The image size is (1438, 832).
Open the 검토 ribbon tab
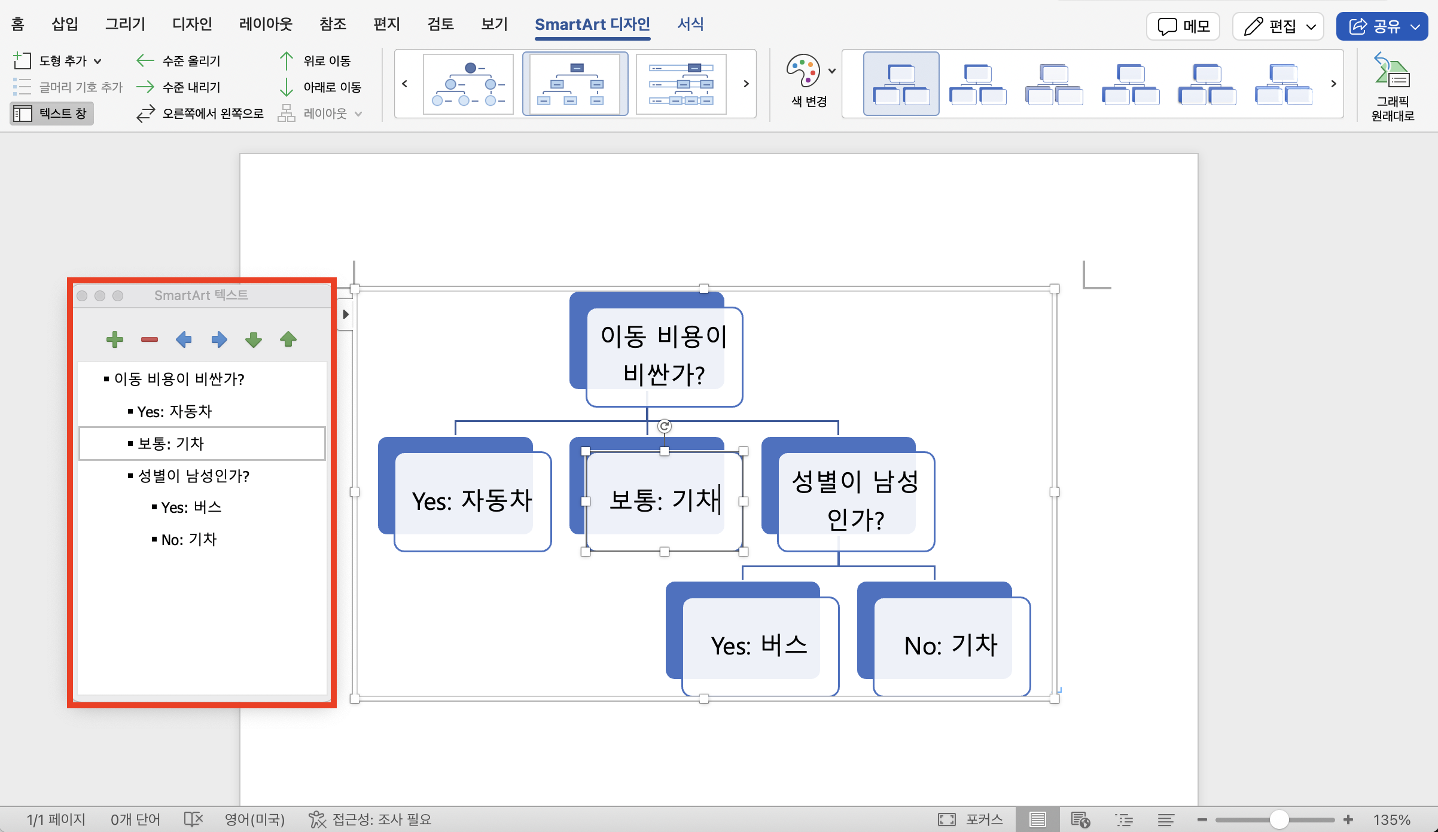(x=440, y=25)
